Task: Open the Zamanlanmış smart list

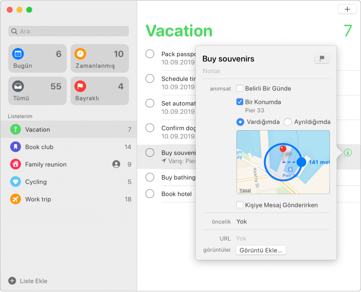Action: point(99,58)
